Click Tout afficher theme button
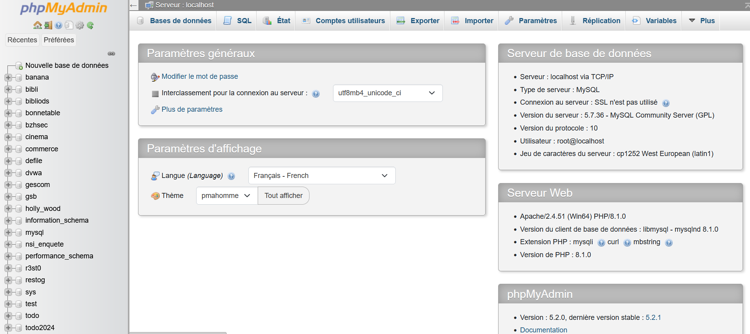This screenshot has height=334, width=750. pyautogui.click(x=284, y=196)
